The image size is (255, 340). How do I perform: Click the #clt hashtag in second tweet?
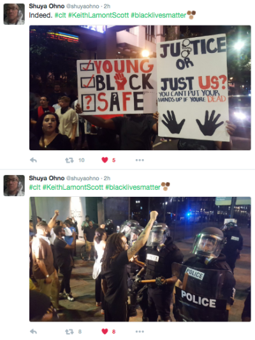35,187
